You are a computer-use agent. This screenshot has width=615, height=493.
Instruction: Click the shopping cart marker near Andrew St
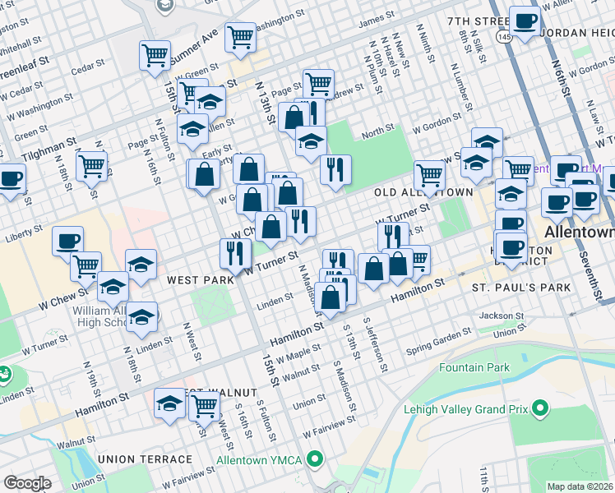(x=318, y=85)
